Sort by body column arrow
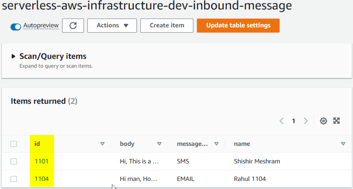Viewport: 353px width, 189px height. (159, 144)
